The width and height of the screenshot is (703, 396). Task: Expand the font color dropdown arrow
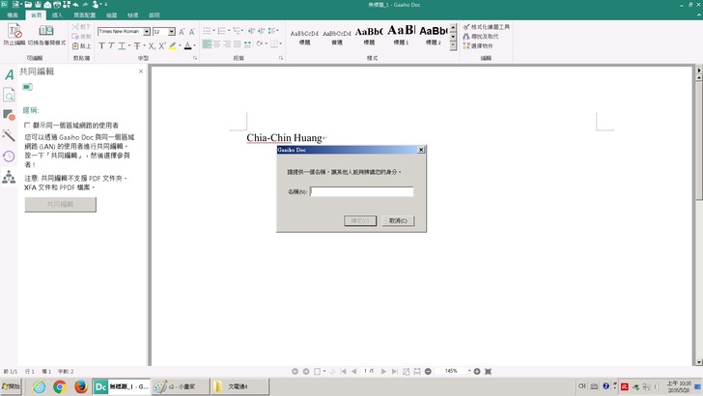195,45
